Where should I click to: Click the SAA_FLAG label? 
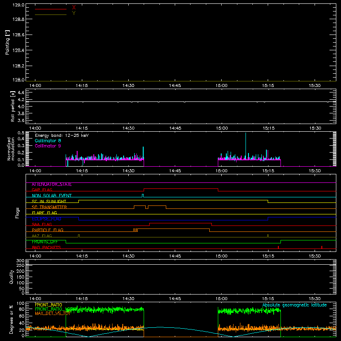pyautogui.click(x=42, y=225)
